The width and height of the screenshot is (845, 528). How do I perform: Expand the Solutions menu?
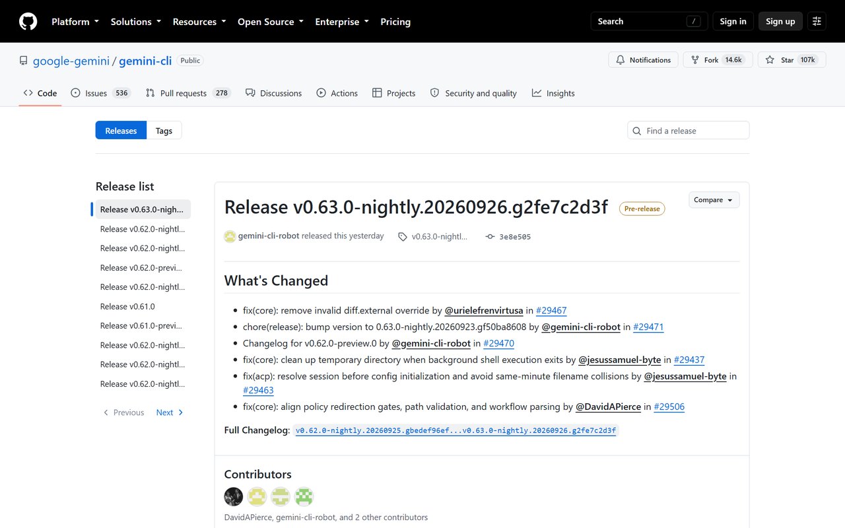(136, 22)
